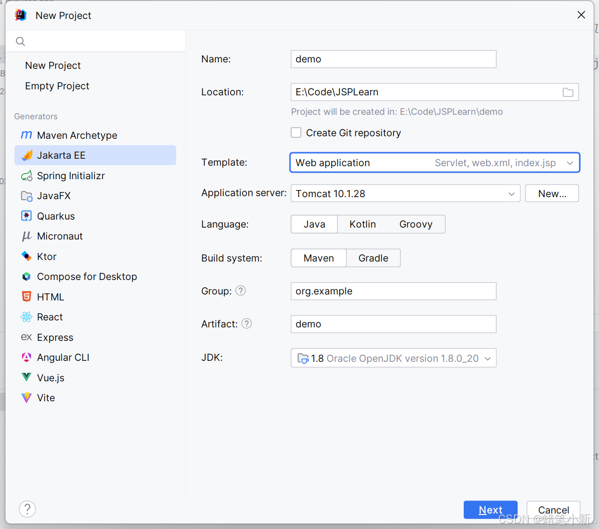This screenshot has height=529, width=599.
Task: Click the HTML5 shield icon
Action: (x=26, y=297)
